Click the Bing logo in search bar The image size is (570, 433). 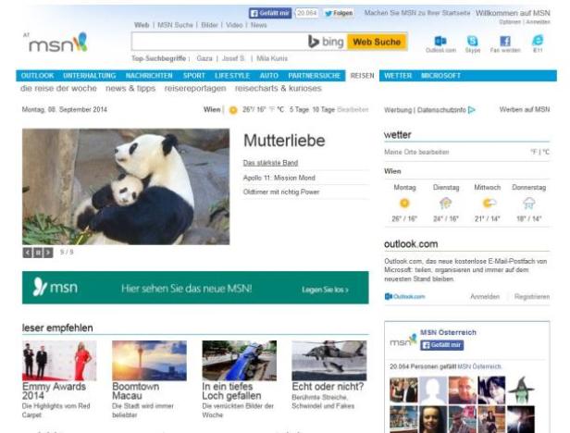pos(326,42)
